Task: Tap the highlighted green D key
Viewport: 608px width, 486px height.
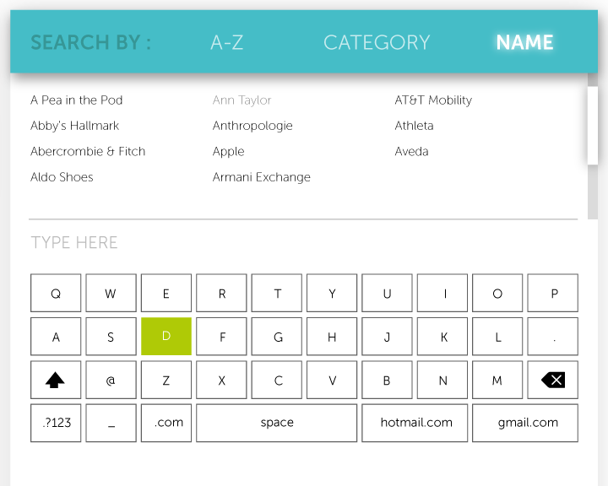Action: (x=166, y=337)
